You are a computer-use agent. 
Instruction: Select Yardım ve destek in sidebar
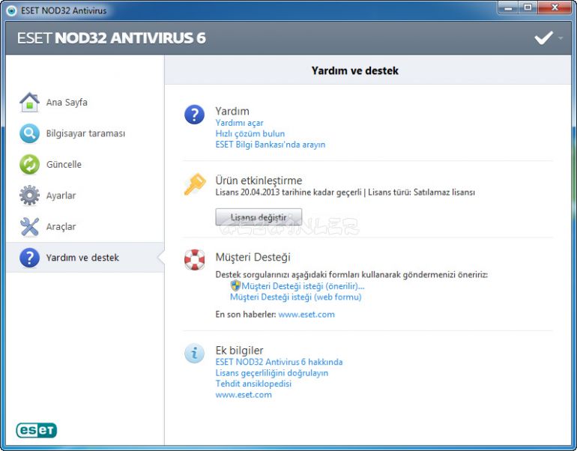(85, 258)
